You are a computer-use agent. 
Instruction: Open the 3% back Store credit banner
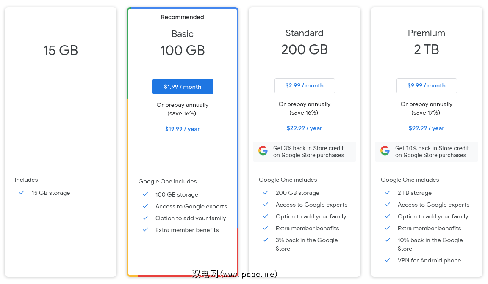pos(308,152)
